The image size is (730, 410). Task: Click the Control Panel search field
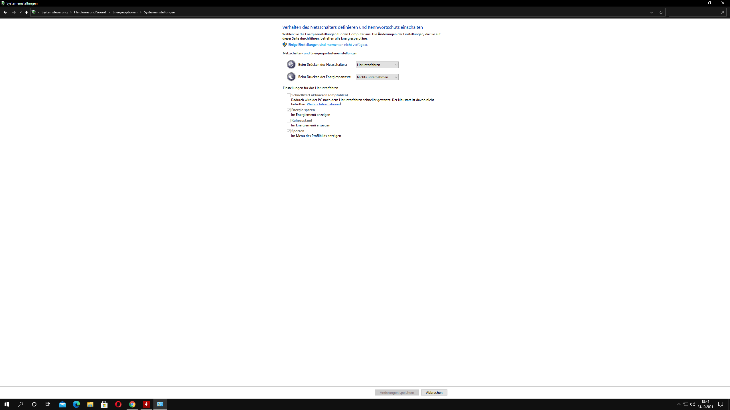[x=694, y=12]
